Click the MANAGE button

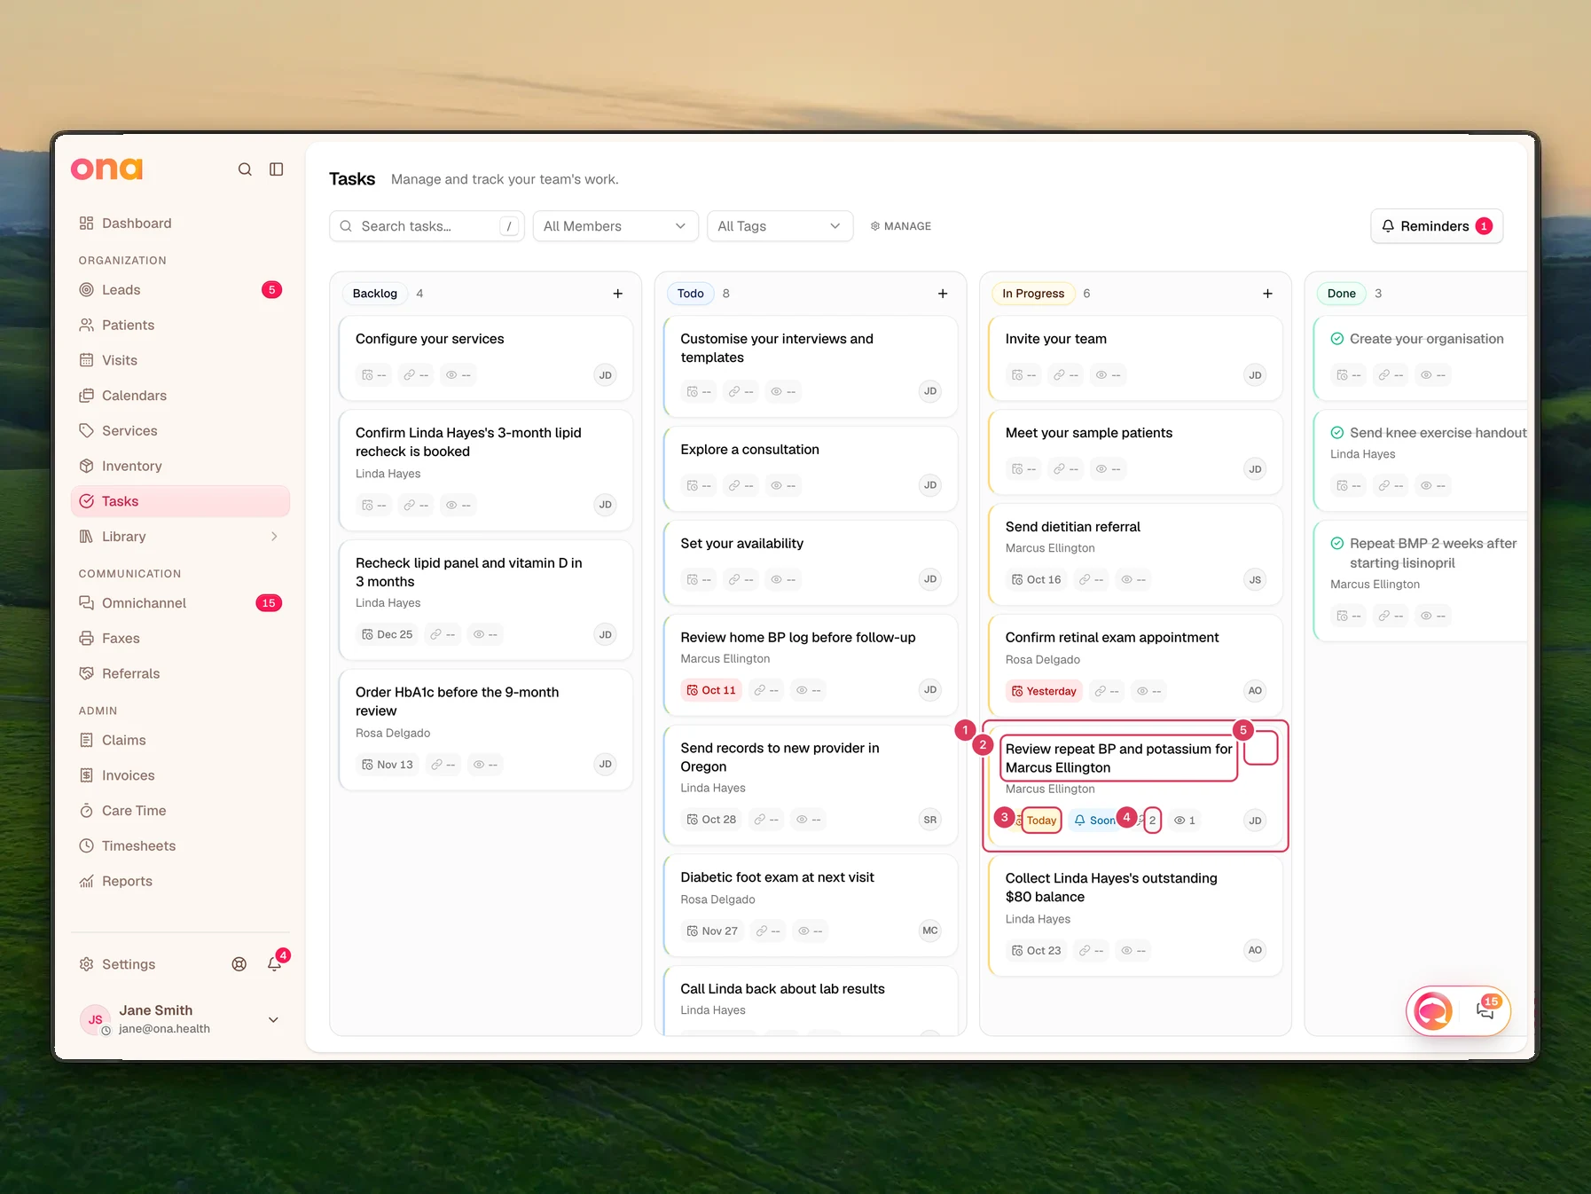point(901,226)
